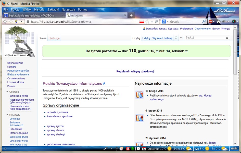Image resolution: width=241 pixels, height=153 pixels.
Task: Click the user icon beside Dorożyński Janusz
Action: point(144,29)
